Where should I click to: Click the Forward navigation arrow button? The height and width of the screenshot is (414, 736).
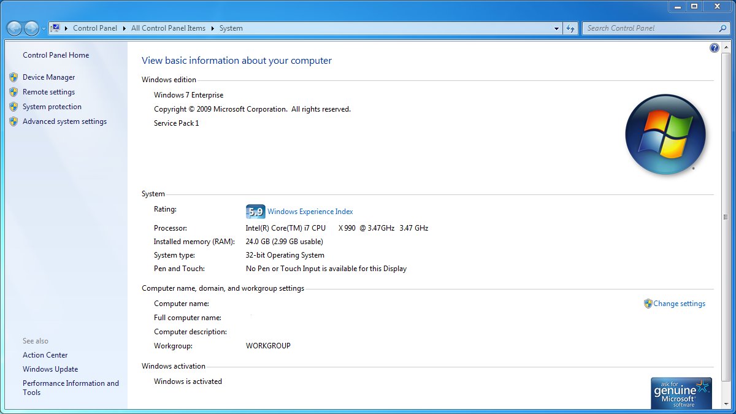click(31, 28)
